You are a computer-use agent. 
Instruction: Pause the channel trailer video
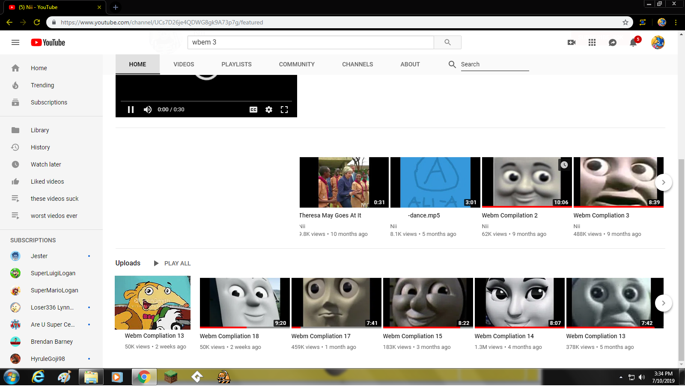[131, 110]
